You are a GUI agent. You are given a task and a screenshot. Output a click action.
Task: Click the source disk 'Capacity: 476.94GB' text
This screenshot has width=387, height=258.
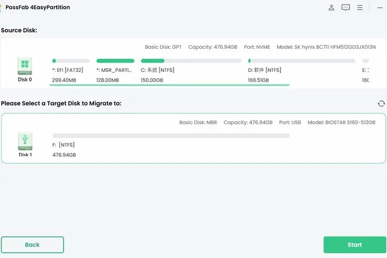point(213,47)
